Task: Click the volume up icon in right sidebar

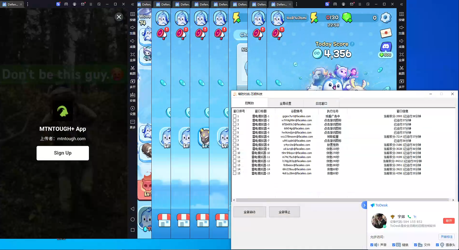Action: [401, 28]
